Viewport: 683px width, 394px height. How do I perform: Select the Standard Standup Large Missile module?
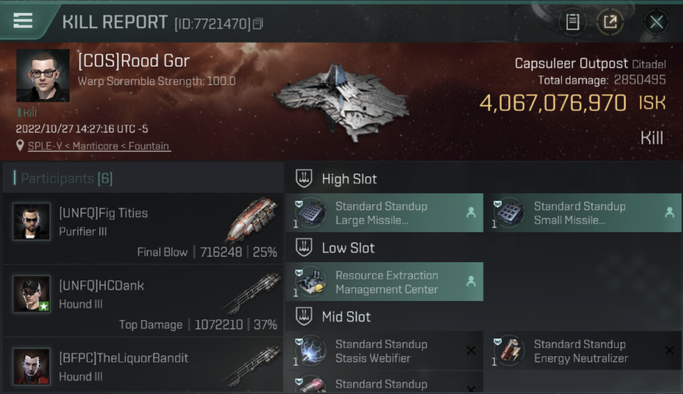[x=385, y=213]
